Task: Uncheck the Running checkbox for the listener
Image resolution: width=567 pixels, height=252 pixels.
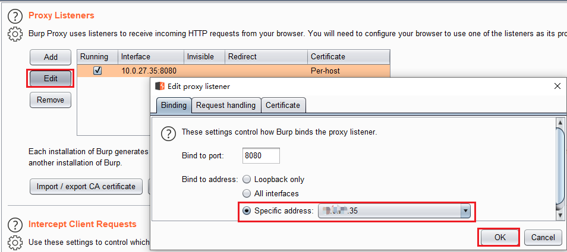Action: [x=97, y=70]
